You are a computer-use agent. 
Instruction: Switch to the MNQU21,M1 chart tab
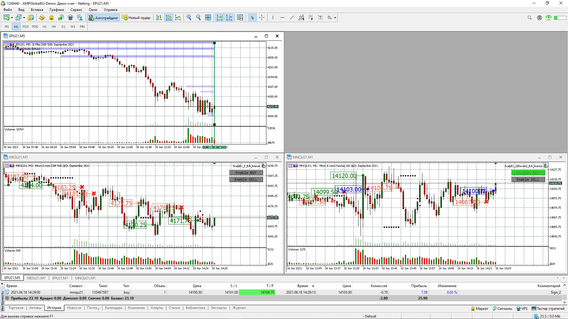click(85, 278)
